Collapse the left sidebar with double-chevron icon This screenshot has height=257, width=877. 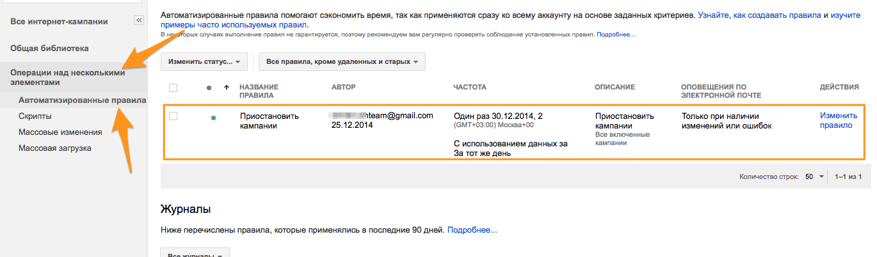pos(139,20)
